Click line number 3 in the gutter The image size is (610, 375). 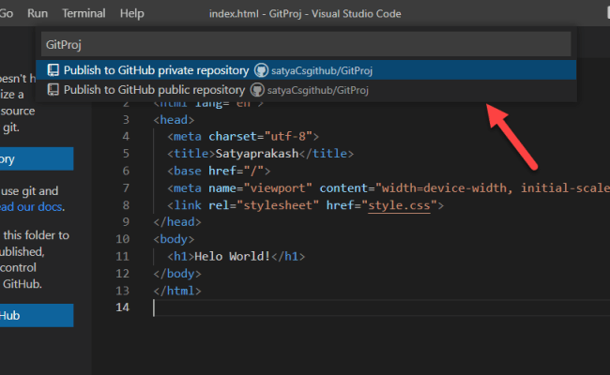coord(126,120)
